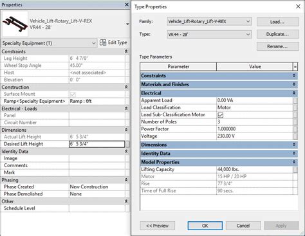Click the Comments value field

[x=97, y=165]
